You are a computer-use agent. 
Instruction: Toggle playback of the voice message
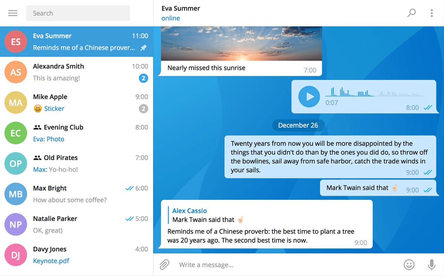[309, 97]
